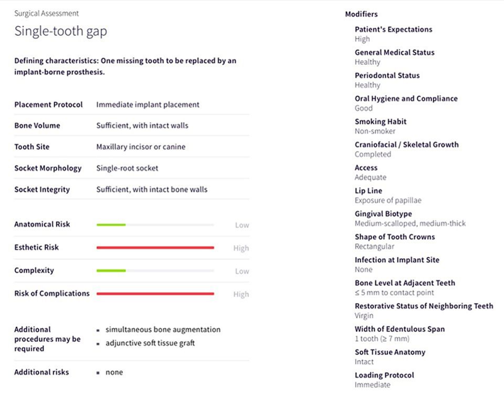The image size is (504, 393).
Task: Click the Socket Integrity value
Action: click(x=151, y=190)
